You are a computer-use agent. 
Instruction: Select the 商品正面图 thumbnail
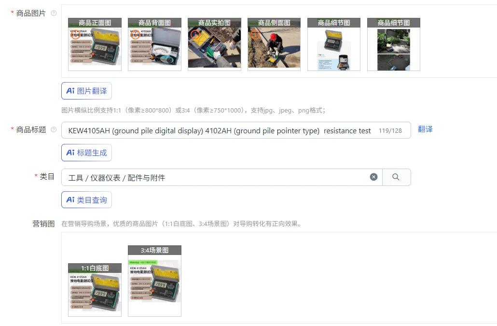95,44
